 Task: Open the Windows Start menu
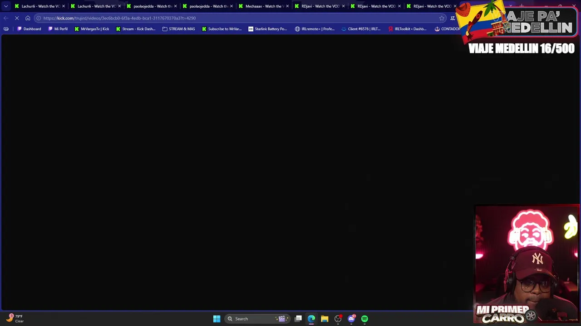click(217, 319)
